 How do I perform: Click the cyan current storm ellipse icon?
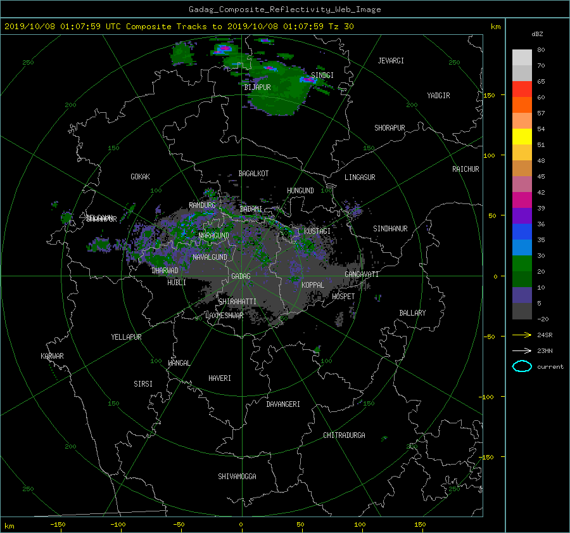click(522, 366)
